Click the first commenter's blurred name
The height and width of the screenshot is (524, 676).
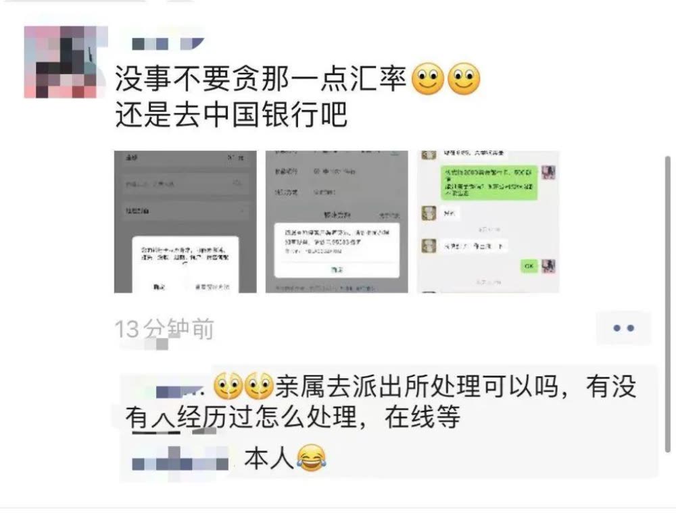coord(179,391)
